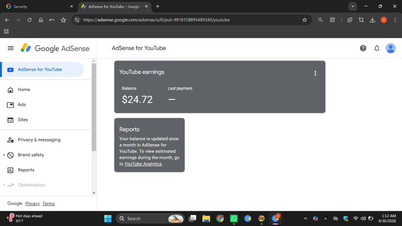Open the YouTube earnings three-dot menu
Screen dimensions: 402x226
click(x=315, y=73)
